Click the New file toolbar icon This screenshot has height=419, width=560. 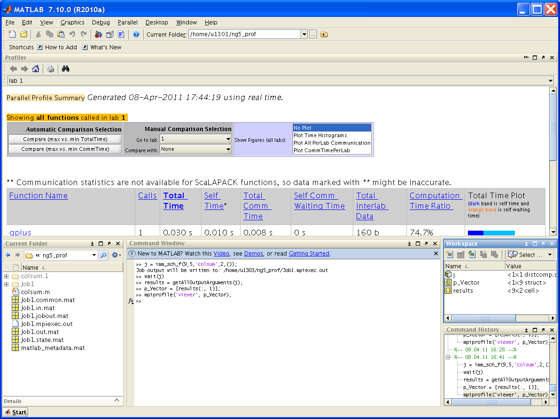click(12, 34)
